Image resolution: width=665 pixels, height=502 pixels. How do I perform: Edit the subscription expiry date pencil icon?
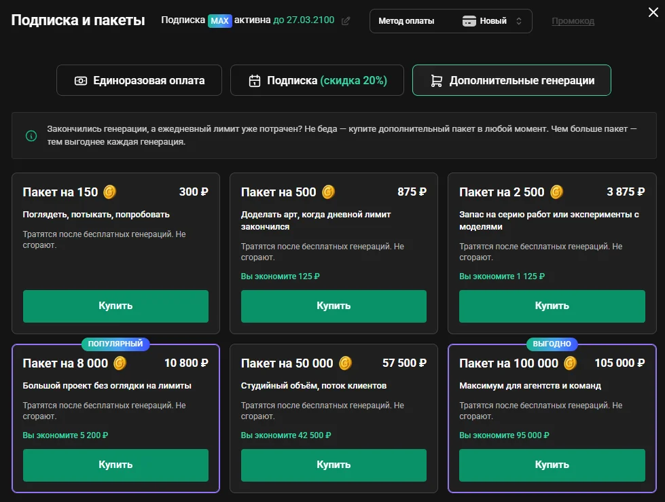click(x=346, y=21)
